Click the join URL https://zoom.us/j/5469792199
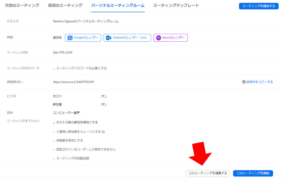 click(x=73, y=82)
